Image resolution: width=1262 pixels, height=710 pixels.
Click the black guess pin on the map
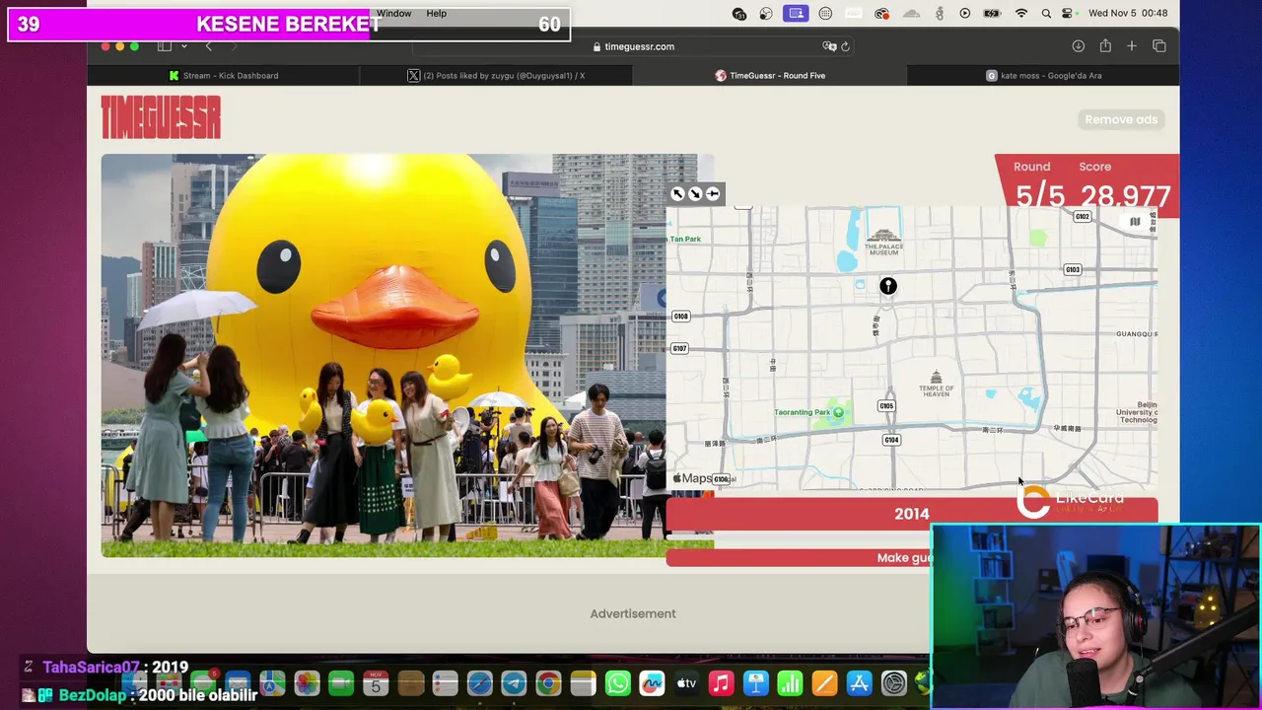point(888,286)
